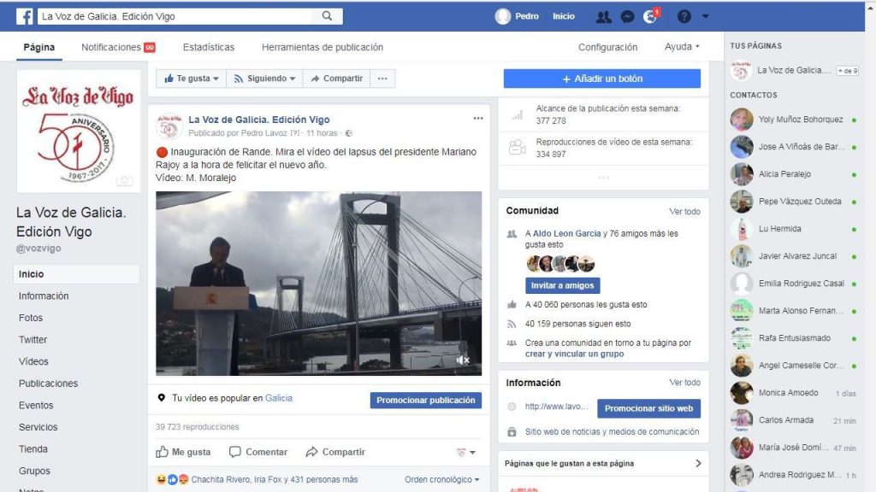Expand the Ayuda menu
The width and height of the screenshot is (876, 492).
click(682, 47)
